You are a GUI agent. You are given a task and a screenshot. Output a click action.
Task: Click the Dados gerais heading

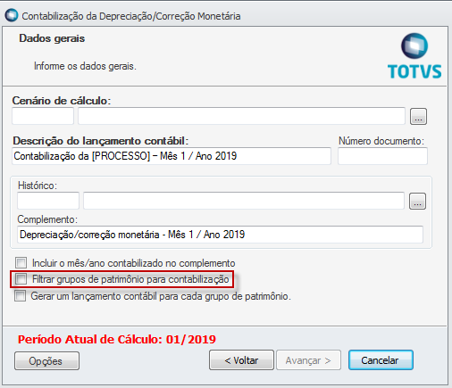pos(52,38)
